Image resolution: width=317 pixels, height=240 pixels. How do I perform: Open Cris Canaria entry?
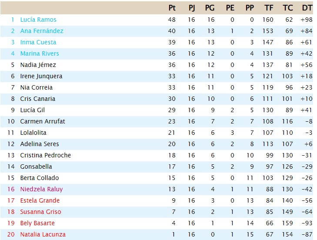[x=37, y=99]
